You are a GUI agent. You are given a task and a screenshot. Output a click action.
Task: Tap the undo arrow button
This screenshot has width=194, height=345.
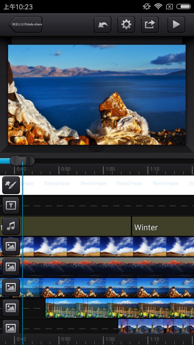pos(103,24)
